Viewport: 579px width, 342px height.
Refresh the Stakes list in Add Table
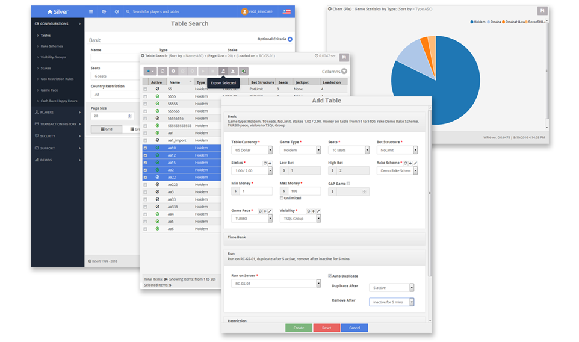(x=265, y=163)
